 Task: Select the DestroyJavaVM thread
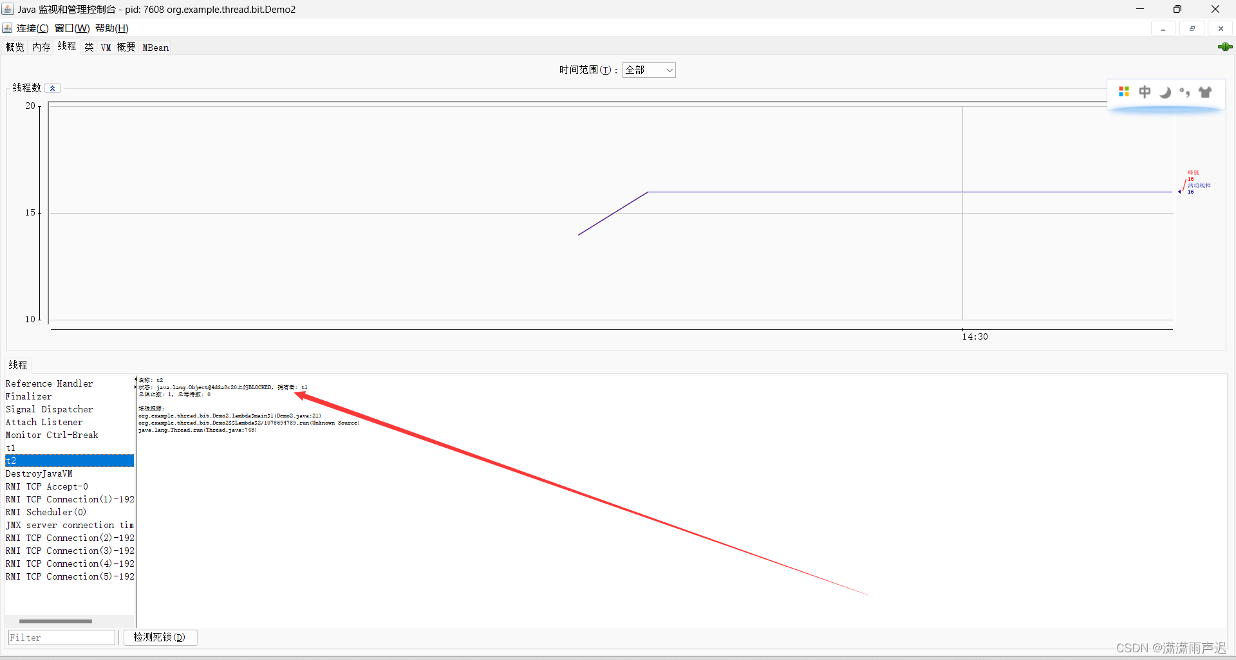point(70,473)
